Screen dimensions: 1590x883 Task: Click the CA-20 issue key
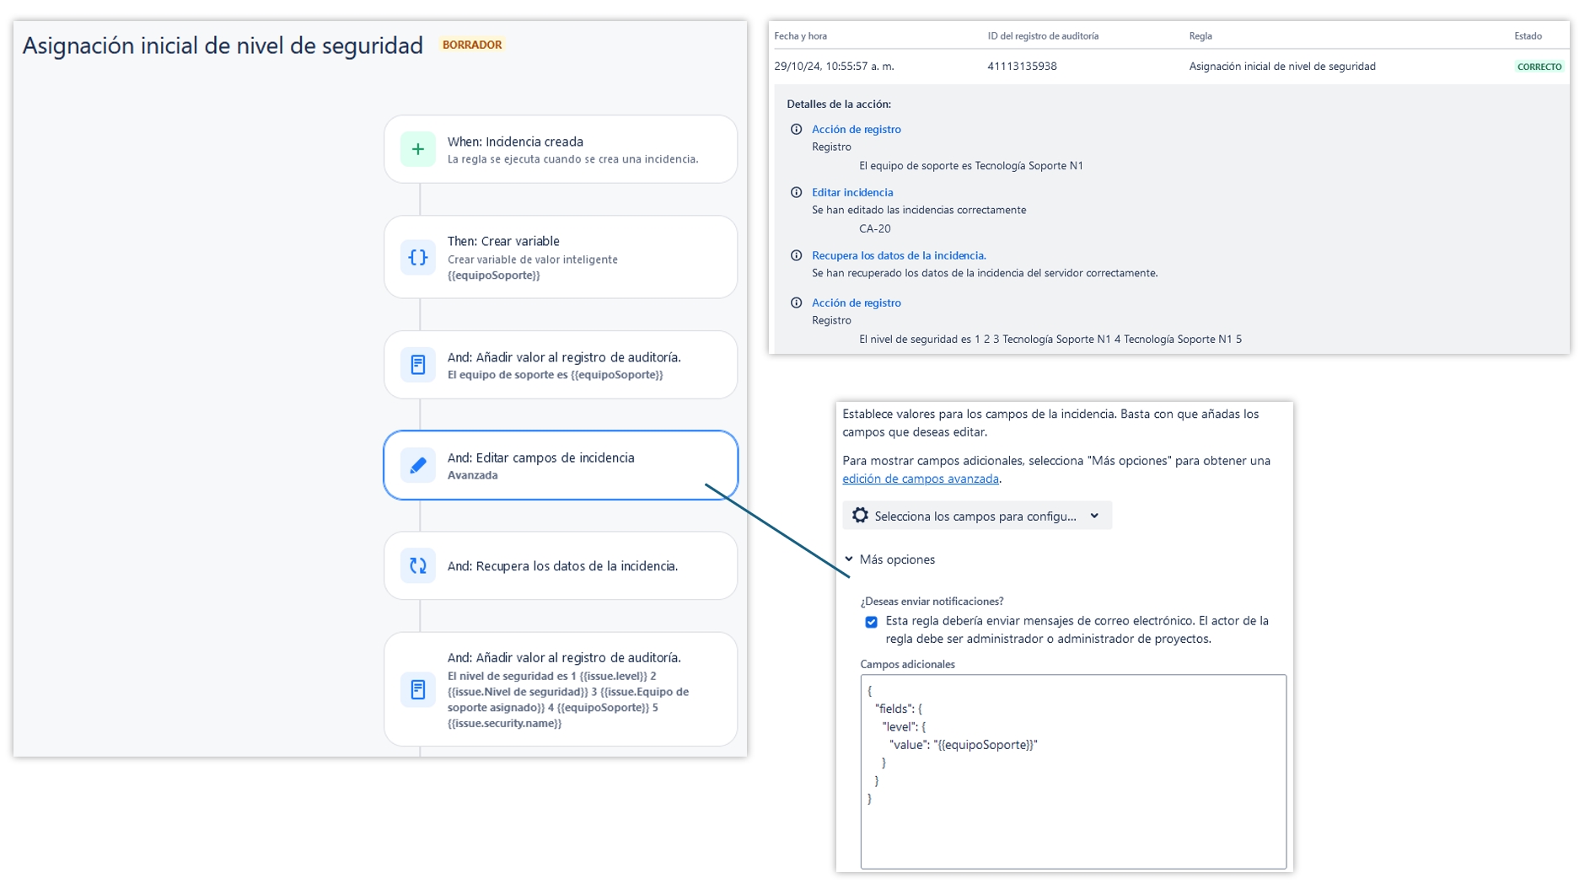874,228
